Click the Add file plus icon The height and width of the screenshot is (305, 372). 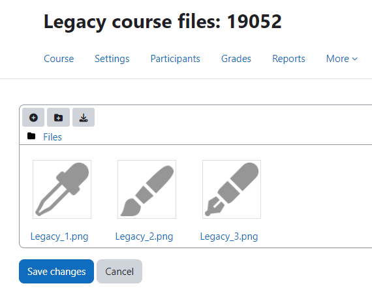point(33,118)
